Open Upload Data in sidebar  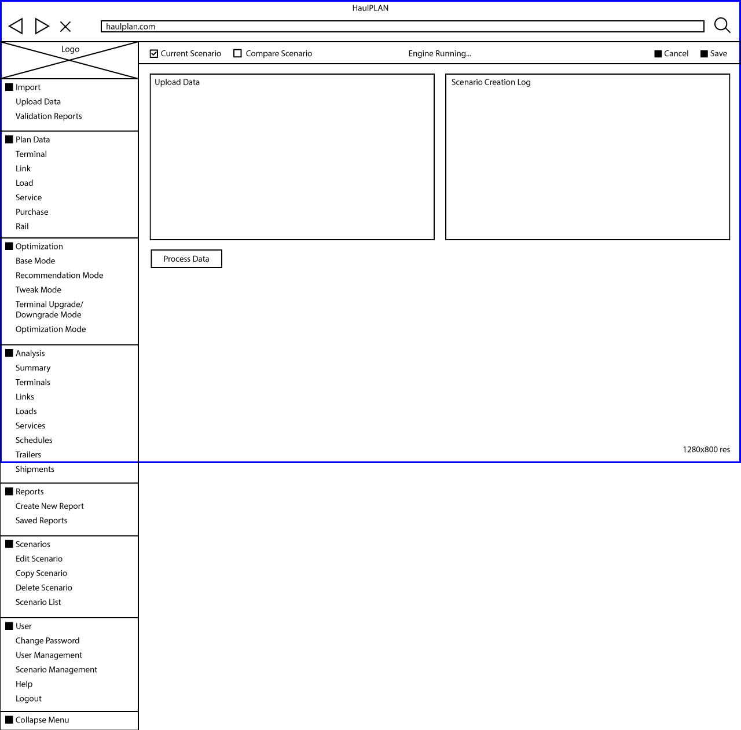coord(38,102)
